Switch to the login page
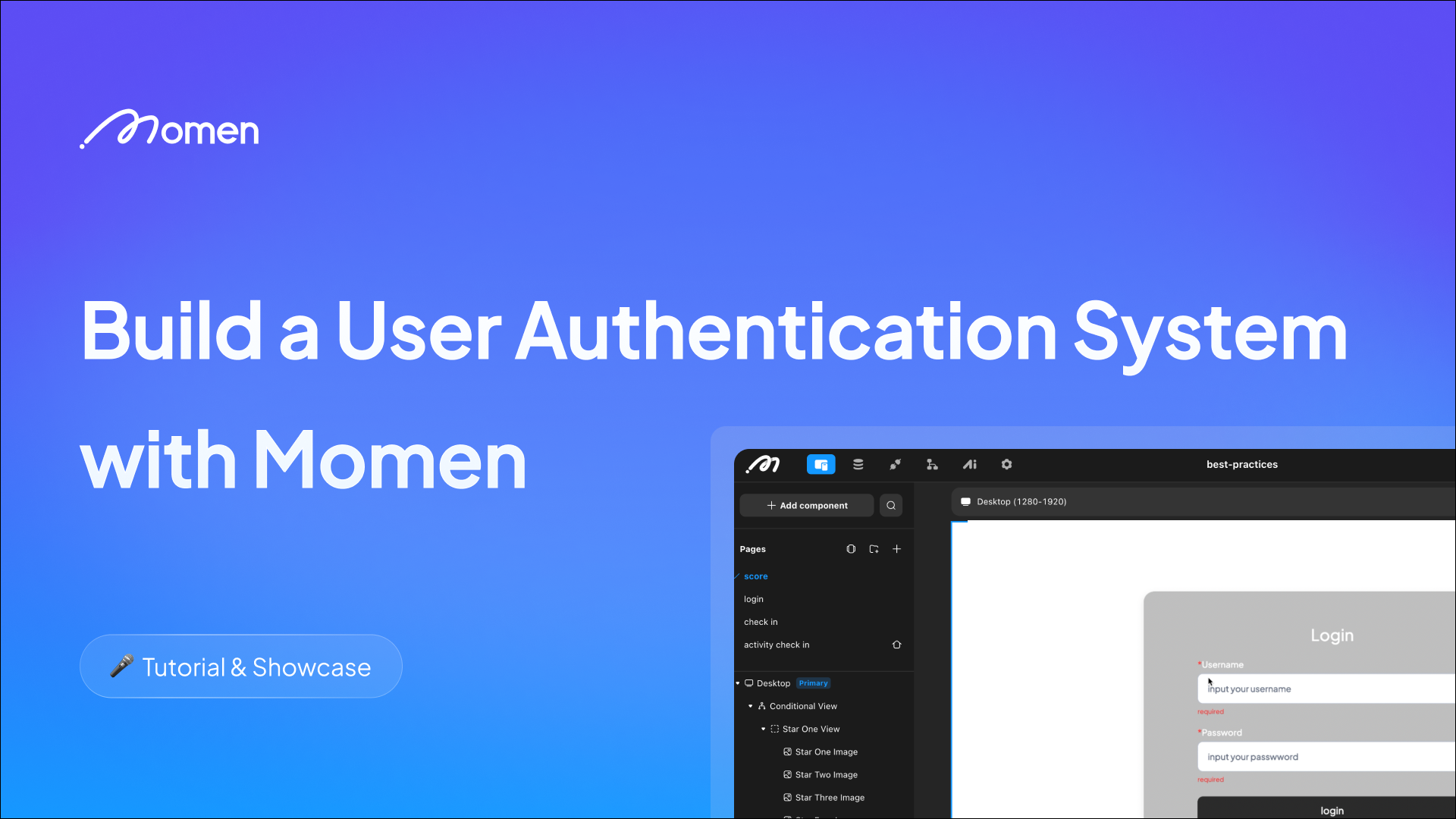 (754, 598)
